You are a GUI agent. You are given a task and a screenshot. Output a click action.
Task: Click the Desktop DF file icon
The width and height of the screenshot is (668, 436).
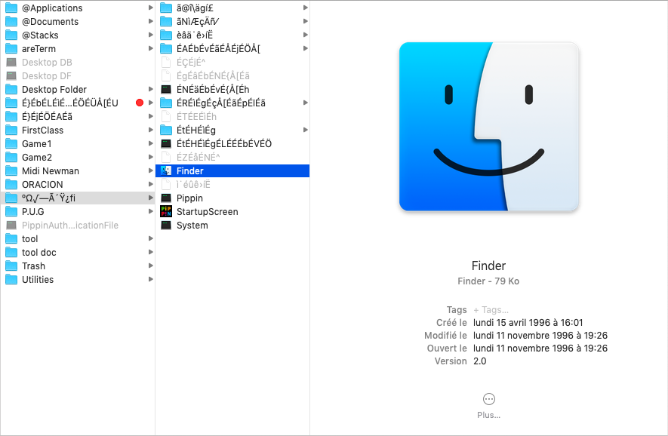tap(11, 75)
